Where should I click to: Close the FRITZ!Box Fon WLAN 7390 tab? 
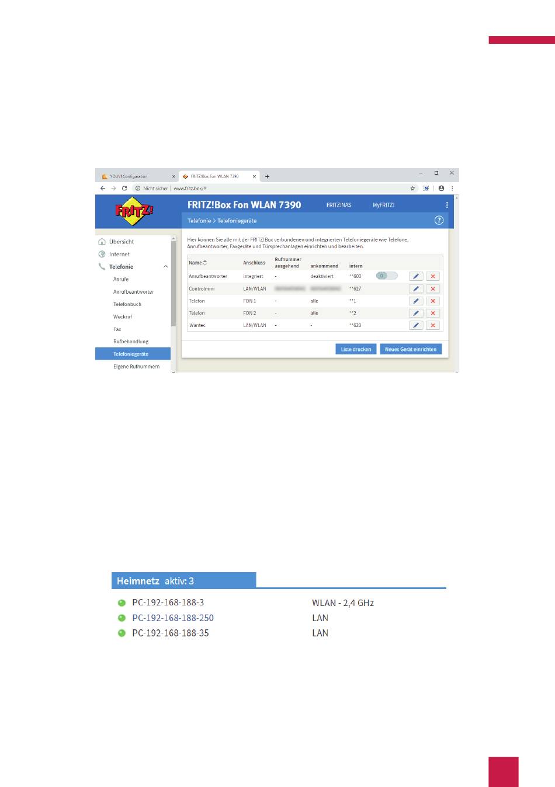coord(254,176)
